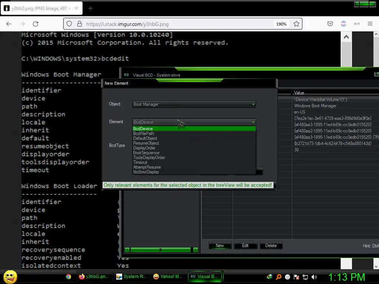Choose BcdFilePath in the element list
The width and height of the screenshot is (379, 284).
click(x=194, y=133)
